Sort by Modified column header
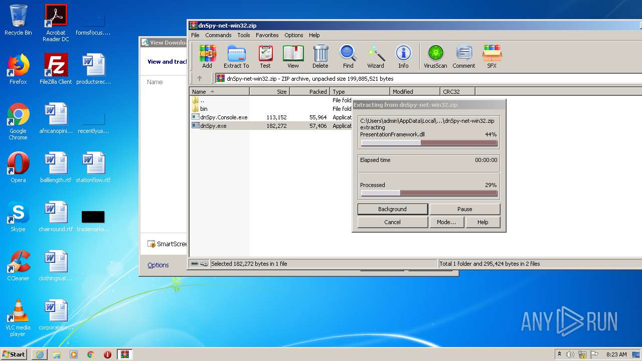 pyautogui.click(x=415, y=92)
